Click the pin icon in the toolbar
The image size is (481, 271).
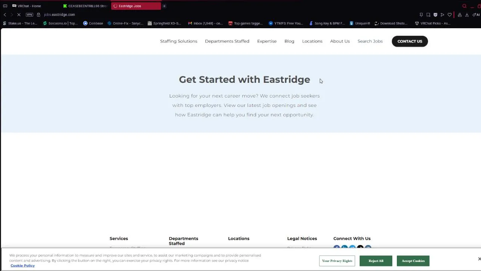(421, 15)
